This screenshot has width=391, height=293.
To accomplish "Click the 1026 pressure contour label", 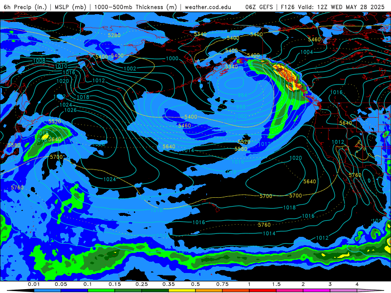I will (70, 110).
